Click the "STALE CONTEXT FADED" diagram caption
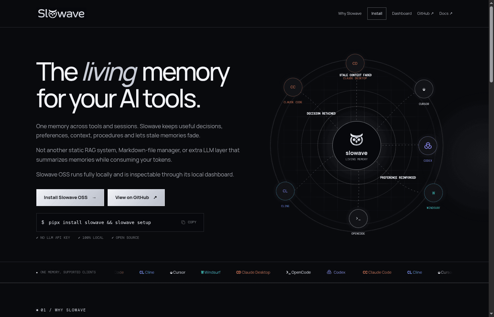Screen dimensions: 494x317 355,75
